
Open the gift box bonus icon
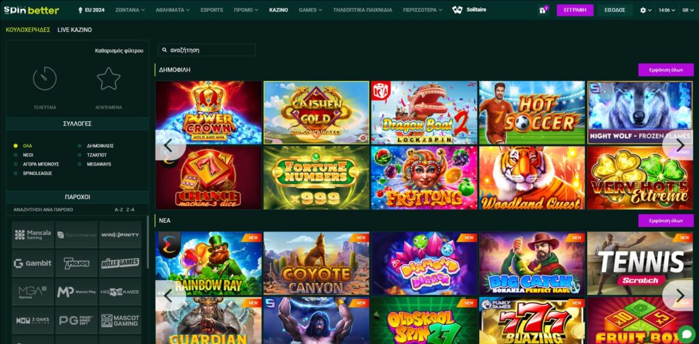coord(543,10)
